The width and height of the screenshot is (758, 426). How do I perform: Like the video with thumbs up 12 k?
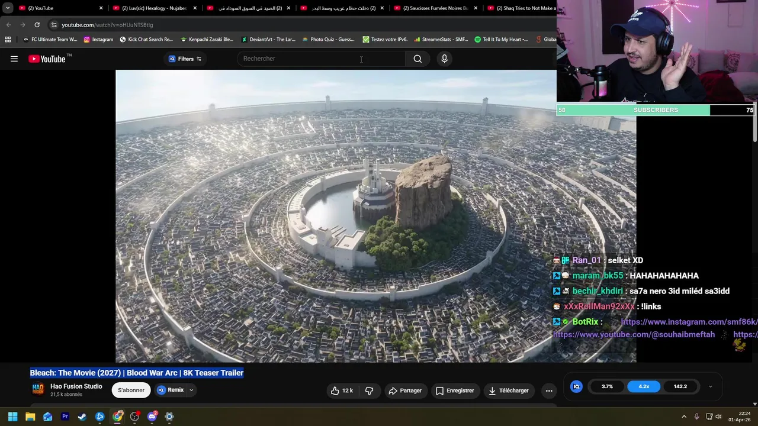point(342,390)
